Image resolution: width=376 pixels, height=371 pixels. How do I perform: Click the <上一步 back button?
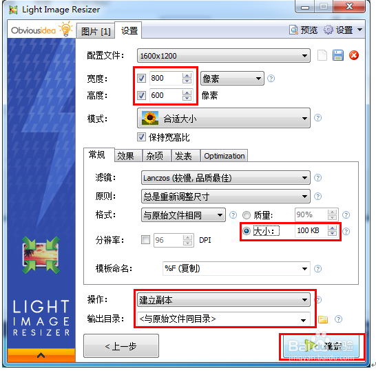[x=121, y=346]
